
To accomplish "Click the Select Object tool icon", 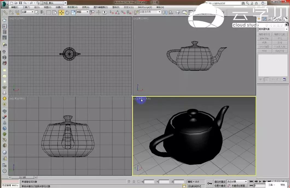I will click(37, 12).
